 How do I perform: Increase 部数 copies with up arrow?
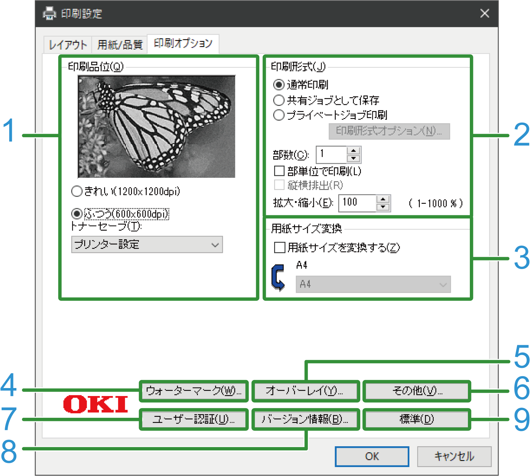354,151
